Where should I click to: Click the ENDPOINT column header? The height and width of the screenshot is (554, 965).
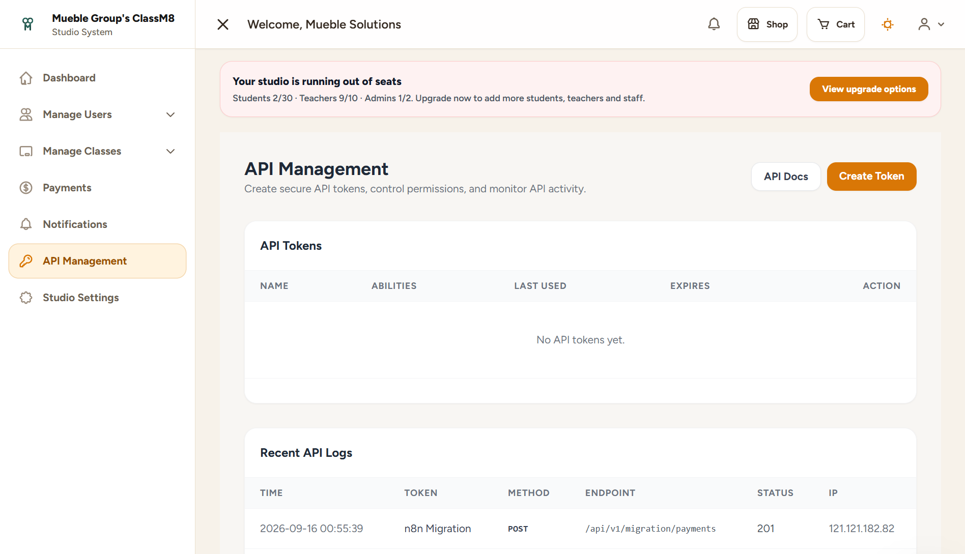click(610, 493)
